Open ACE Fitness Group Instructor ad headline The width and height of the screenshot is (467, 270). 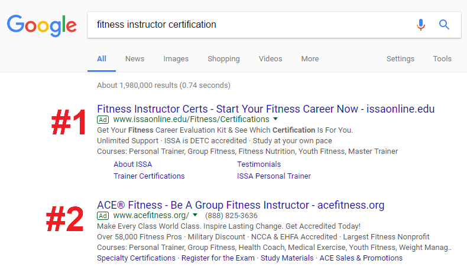(241, 205)
